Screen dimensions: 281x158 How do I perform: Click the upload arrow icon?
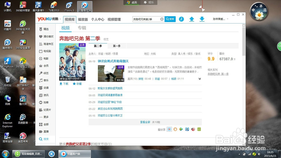tap(192, 19)
